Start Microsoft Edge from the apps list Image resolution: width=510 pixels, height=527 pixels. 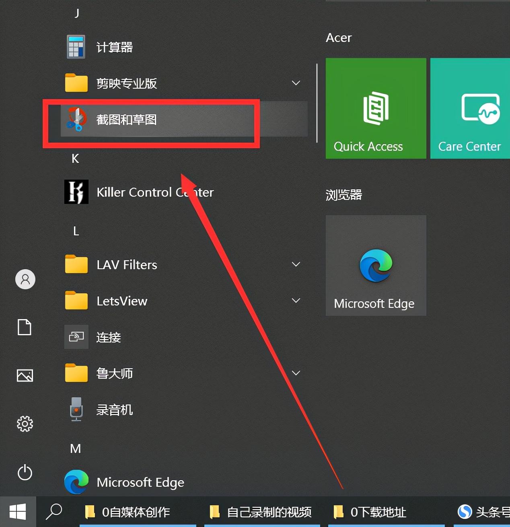click(x=140, y=482)
